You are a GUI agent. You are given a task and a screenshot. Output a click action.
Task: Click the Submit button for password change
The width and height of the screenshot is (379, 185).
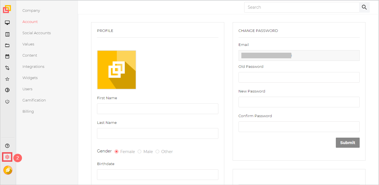pyautogui.click(x=348, y=143)
